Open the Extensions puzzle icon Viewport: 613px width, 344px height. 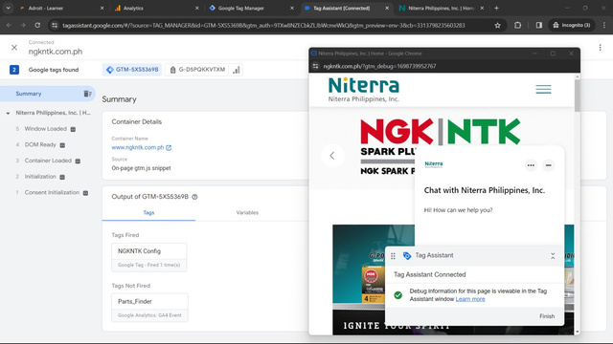pyautogui.click(x=517, y=26)
